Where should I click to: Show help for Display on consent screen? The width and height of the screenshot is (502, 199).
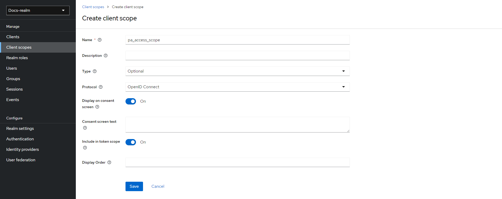click(97, 107)
